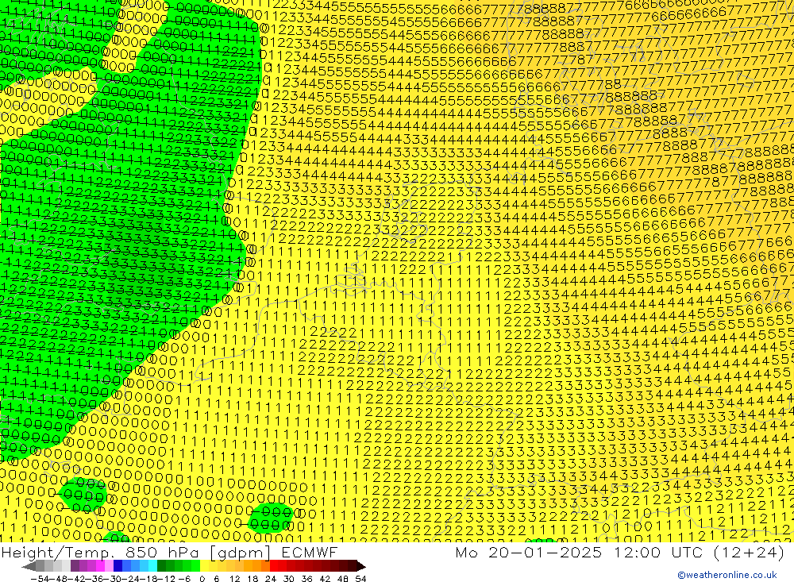The width and height of the screenshot is (794, 582).
Task: Click the weatheronline.co.uk copyright link
Action: pyautogui.click(x=727, y=574)
